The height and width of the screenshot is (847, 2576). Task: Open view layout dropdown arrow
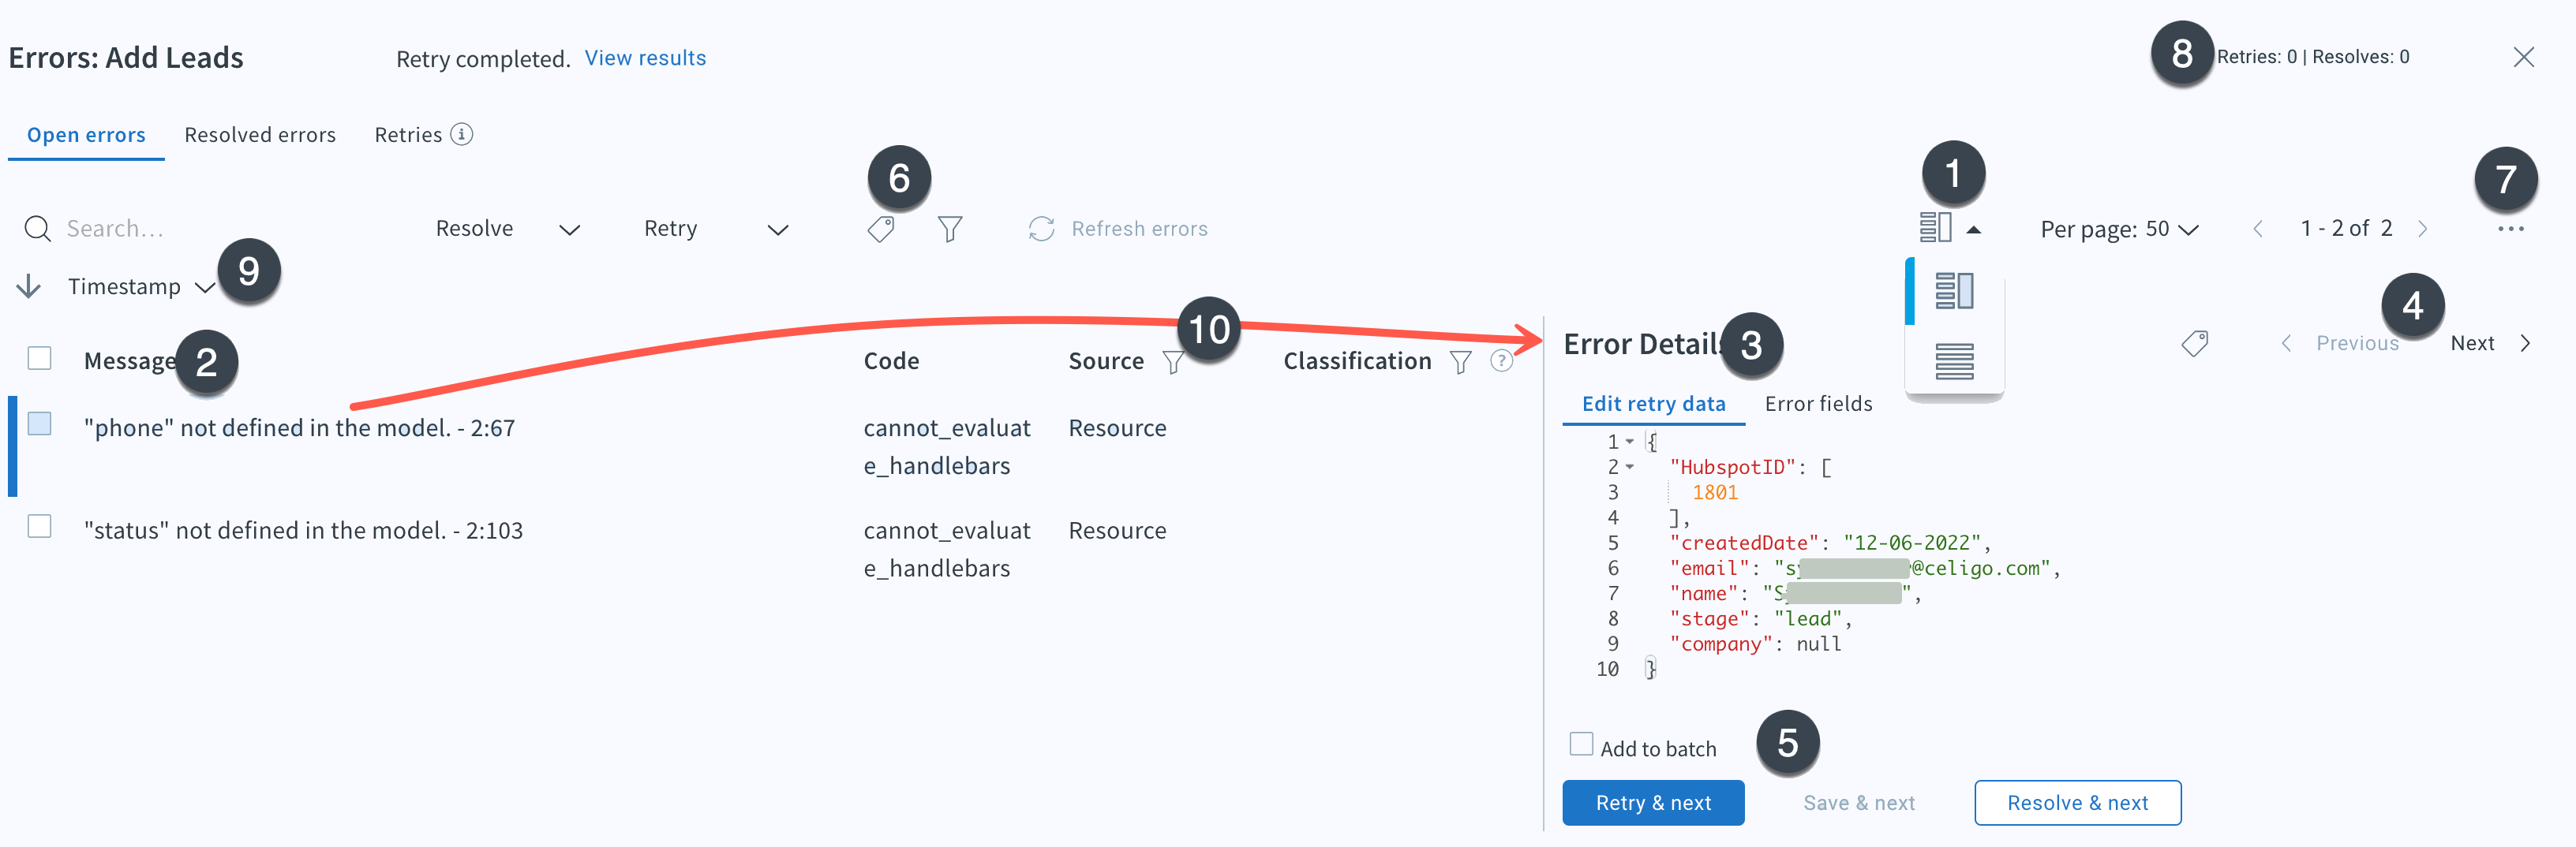pos(1973,229)
